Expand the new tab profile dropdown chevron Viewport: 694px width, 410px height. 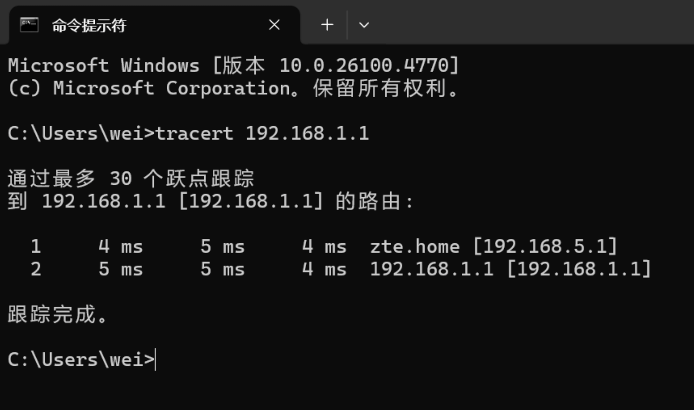[x=364, y=25]
